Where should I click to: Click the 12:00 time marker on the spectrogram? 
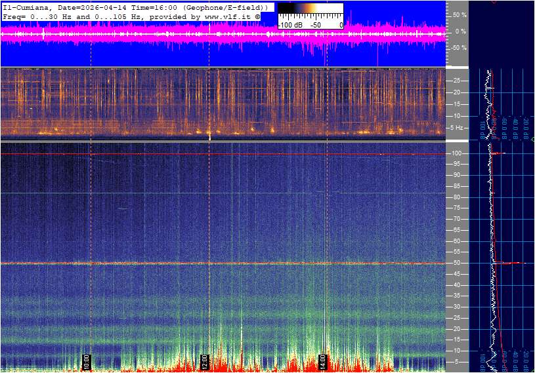point(204,362)
